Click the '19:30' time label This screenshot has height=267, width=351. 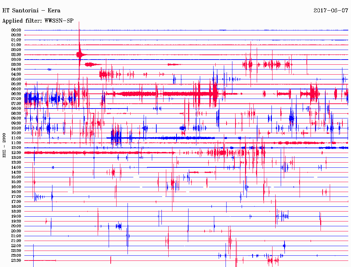16,221
